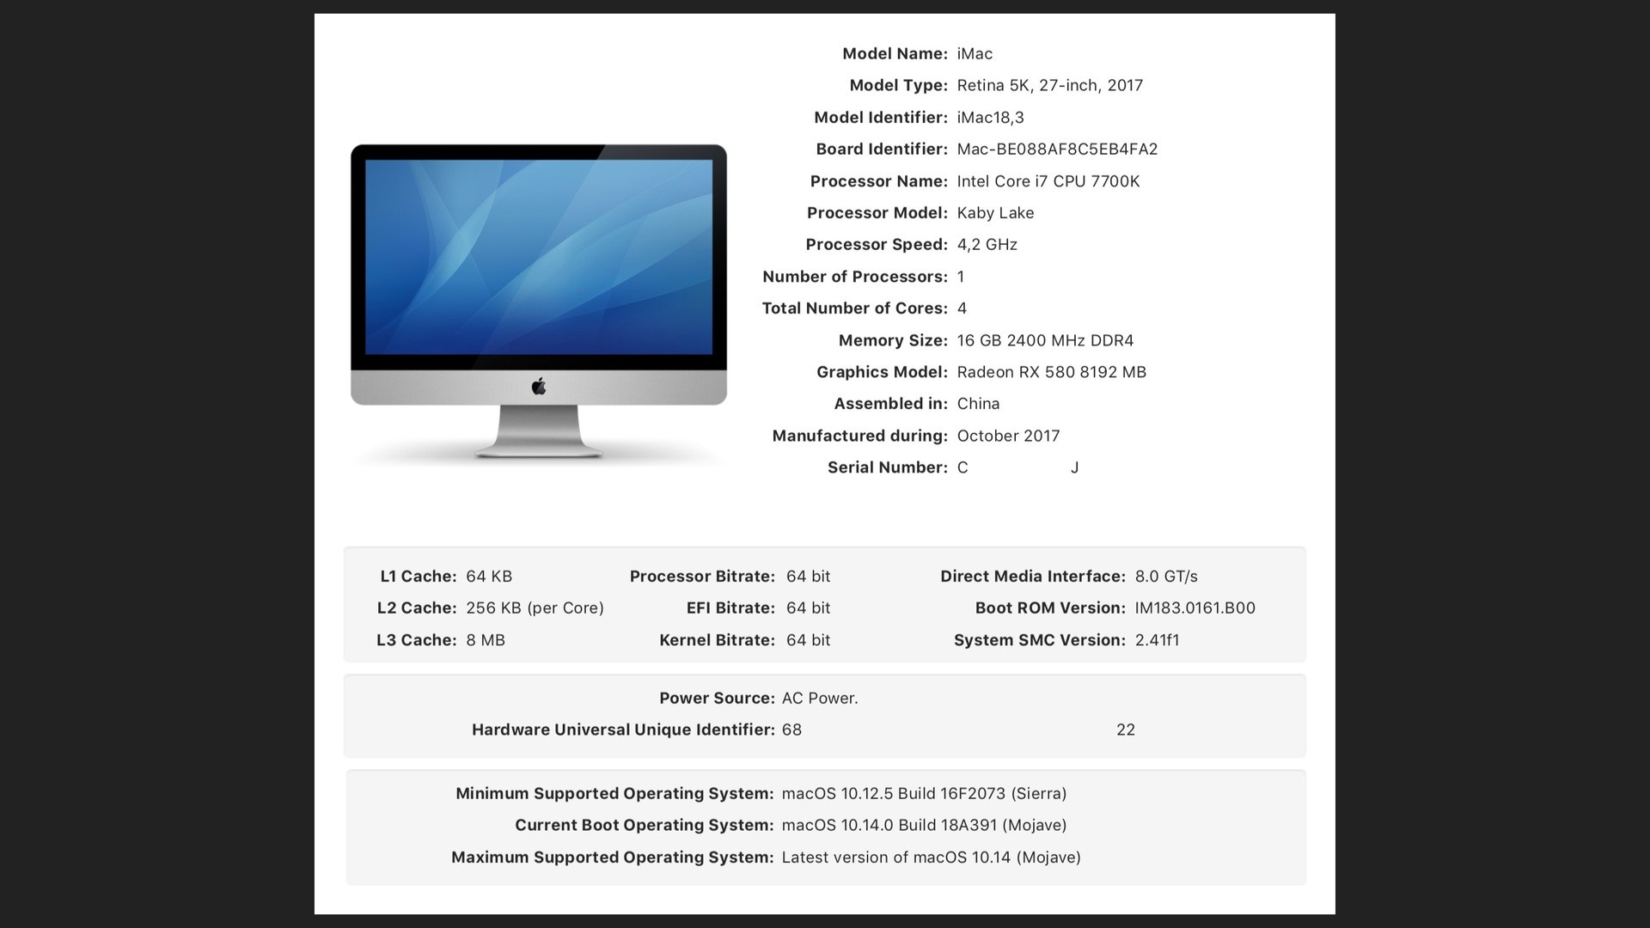Select "October 2017" manufacture date
1650x928 pixels.
1008,436
